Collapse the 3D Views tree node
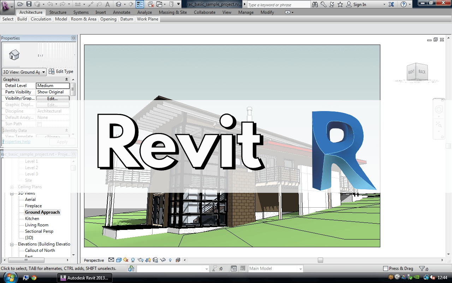The height and width of the screenshot is (283, 452). tap(12, 193)
